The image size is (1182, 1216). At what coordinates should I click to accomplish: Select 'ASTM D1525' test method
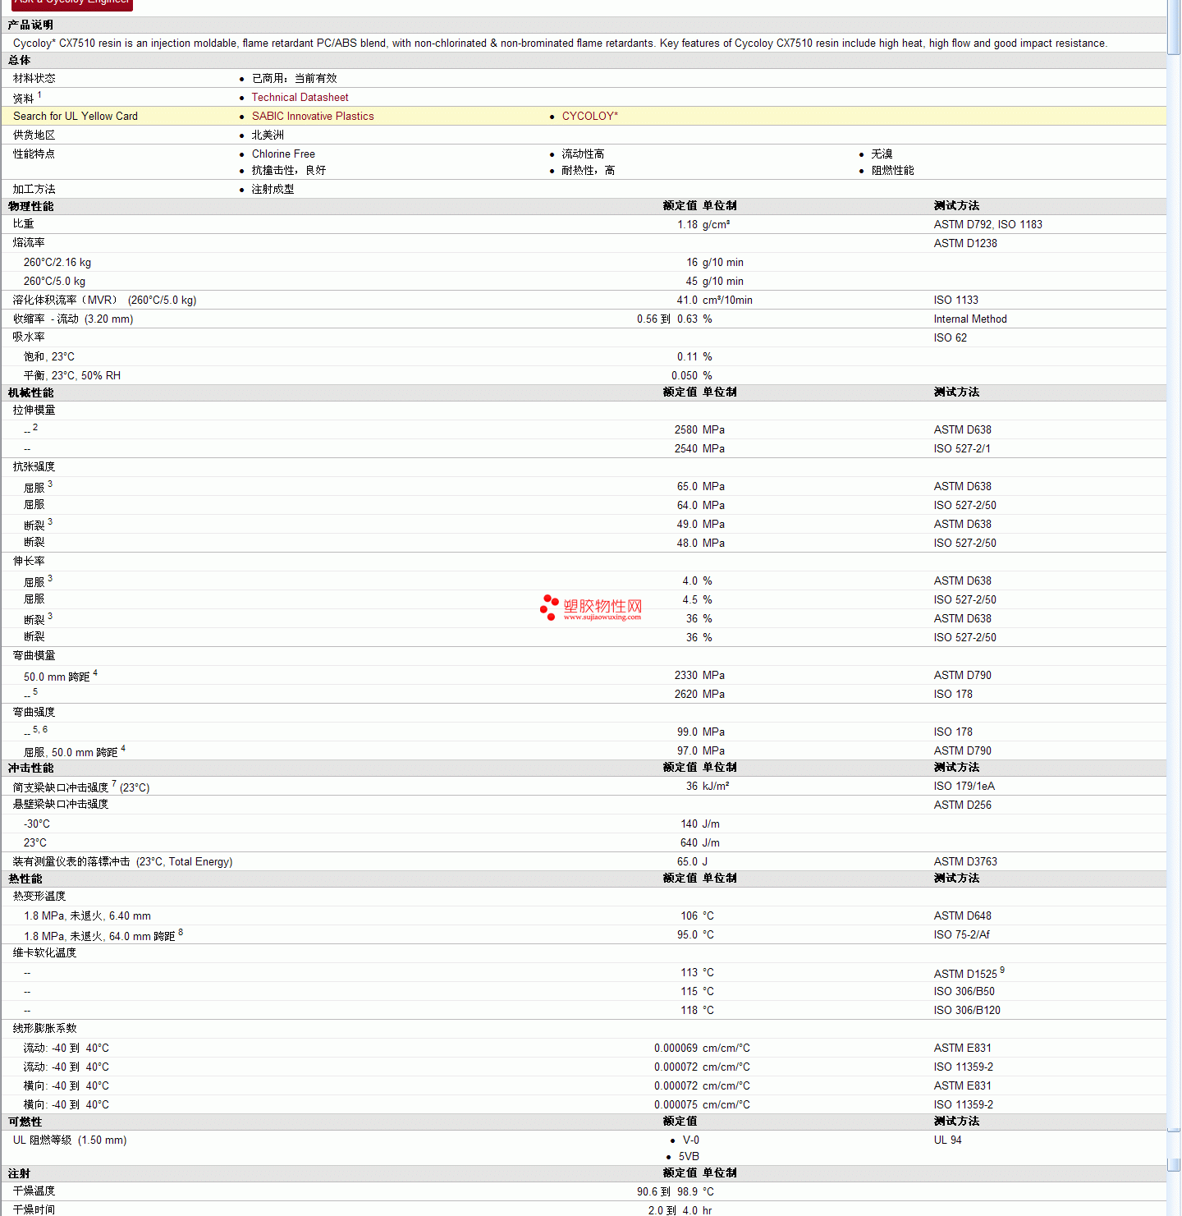(x=965, y=974)
